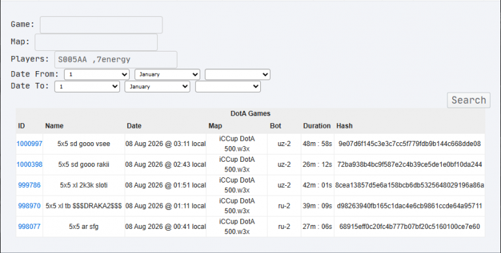This screenshot has height=253, width=501.
Task: Select game name '5x5 xl 2k3k sloti'
Action: point(83,185)
